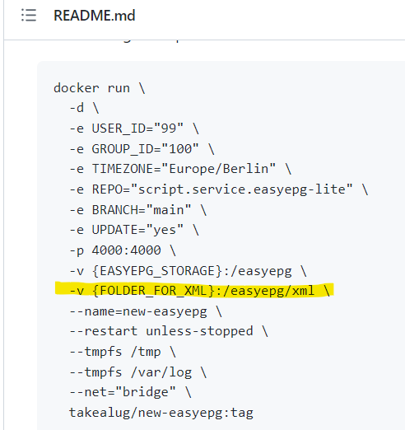Open the README outline list icon
The image size is (405, 430).
tap(29, 15)
